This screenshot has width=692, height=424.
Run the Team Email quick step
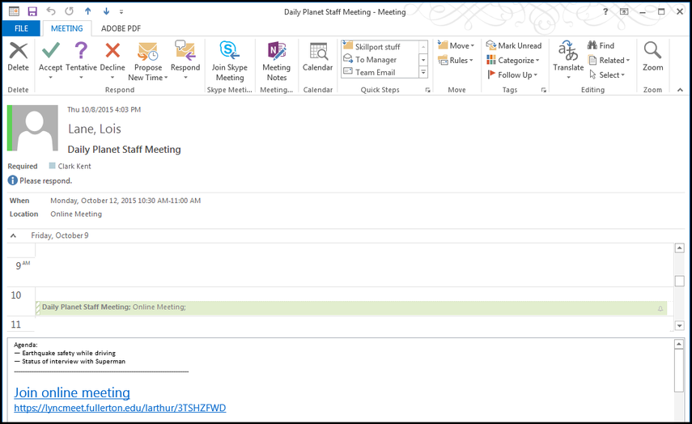(x=380, y=72)
